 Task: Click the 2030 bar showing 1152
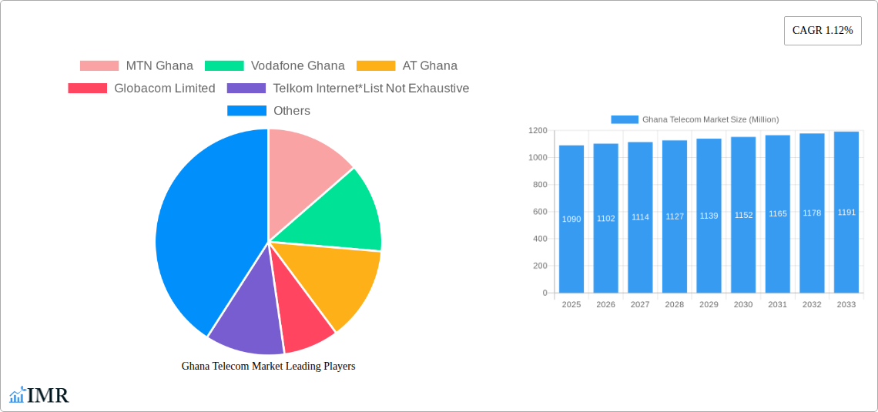pos(744,215)
